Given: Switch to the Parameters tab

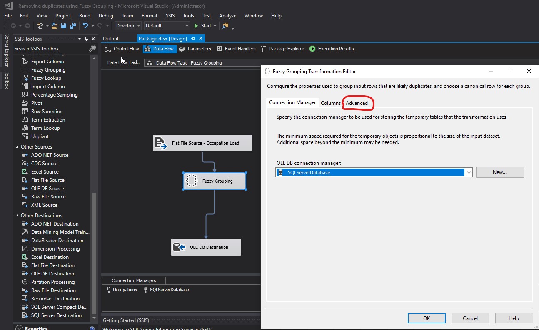Looking at the screenshot, I should (195, 49).
